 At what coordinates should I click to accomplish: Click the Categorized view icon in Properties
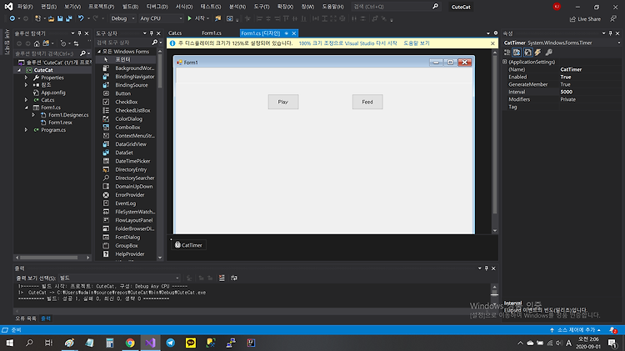[x=507, y=53]
